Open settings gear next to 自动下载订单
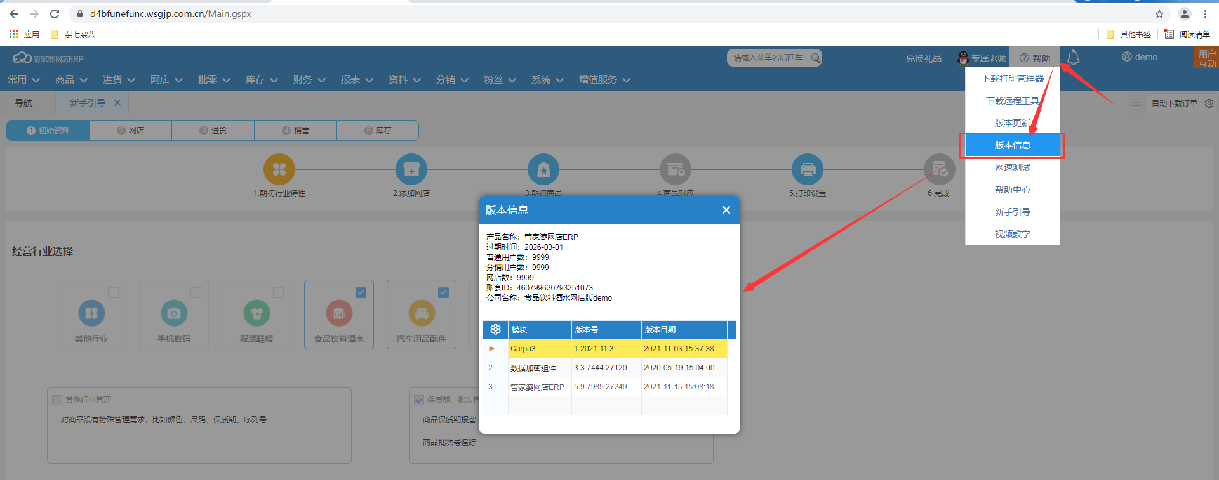Viewport: 1219px width, 480px height. point(1209,103)
